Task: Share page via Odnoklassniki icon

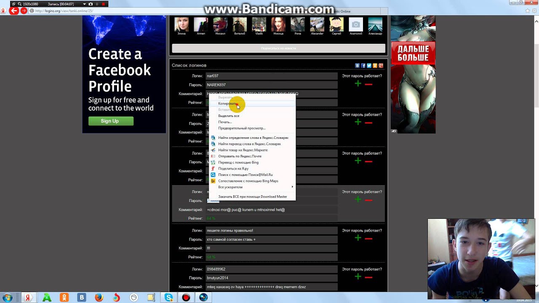Action: [375, 66]
